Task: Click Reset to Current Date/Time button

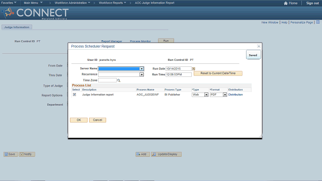Action: pyautogui.click(x=218, y=73)
